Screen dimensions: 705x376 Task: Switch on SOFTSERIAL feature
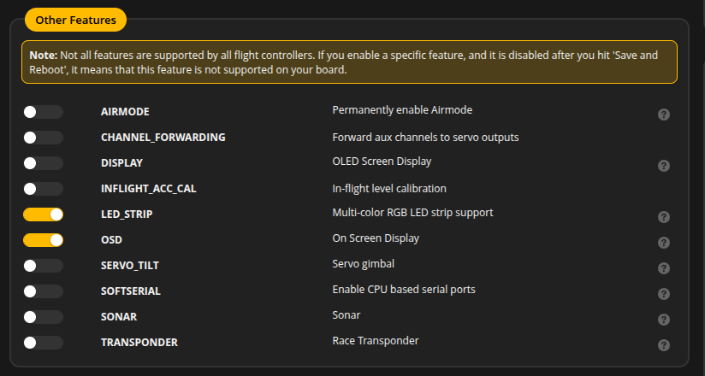click(x=43, y=291)
